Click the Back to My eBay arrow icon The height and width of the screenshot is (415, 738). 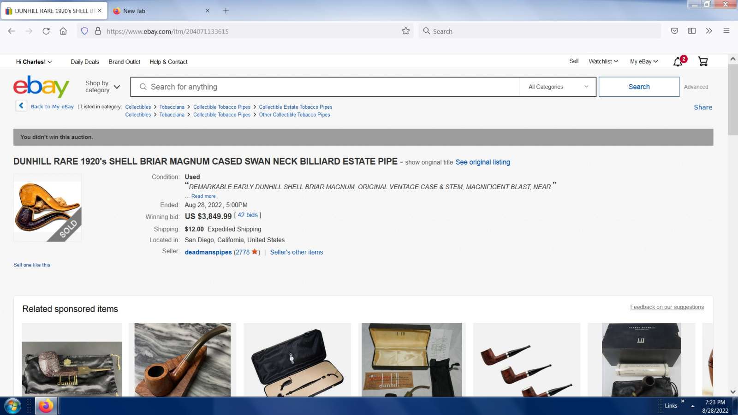pyautogui.click(x=21, y=106)
